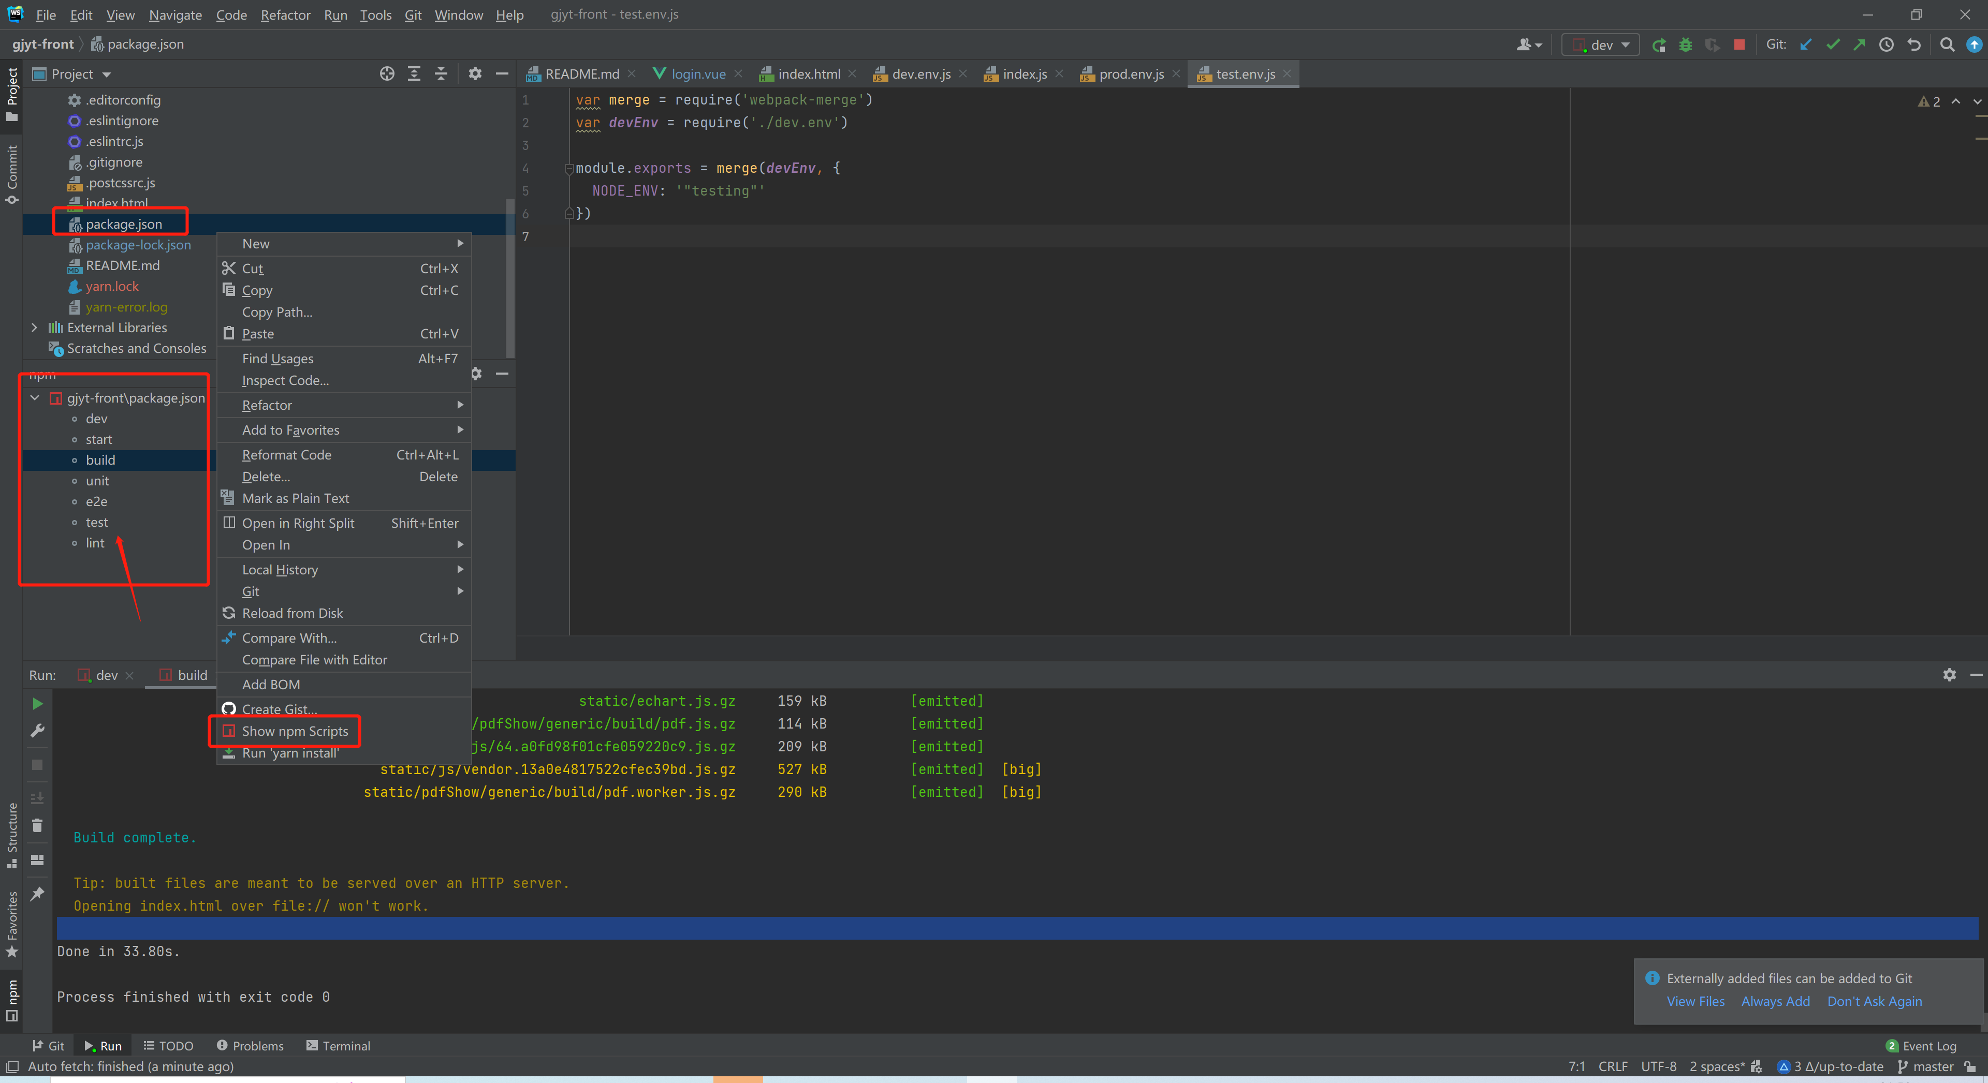Click the master branch status widget

pyautogui.click(x=1925, y=1067)
